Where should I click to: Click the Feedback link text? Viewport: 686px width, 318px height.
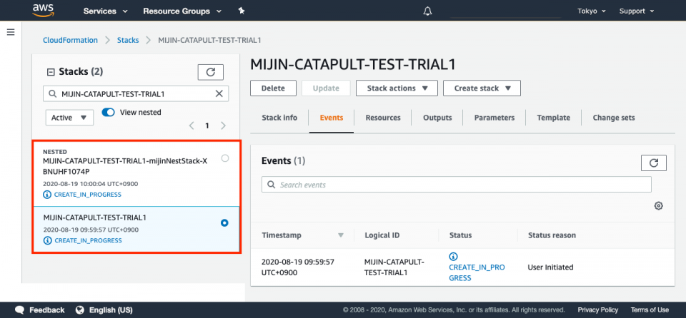[x=47, y=310]
